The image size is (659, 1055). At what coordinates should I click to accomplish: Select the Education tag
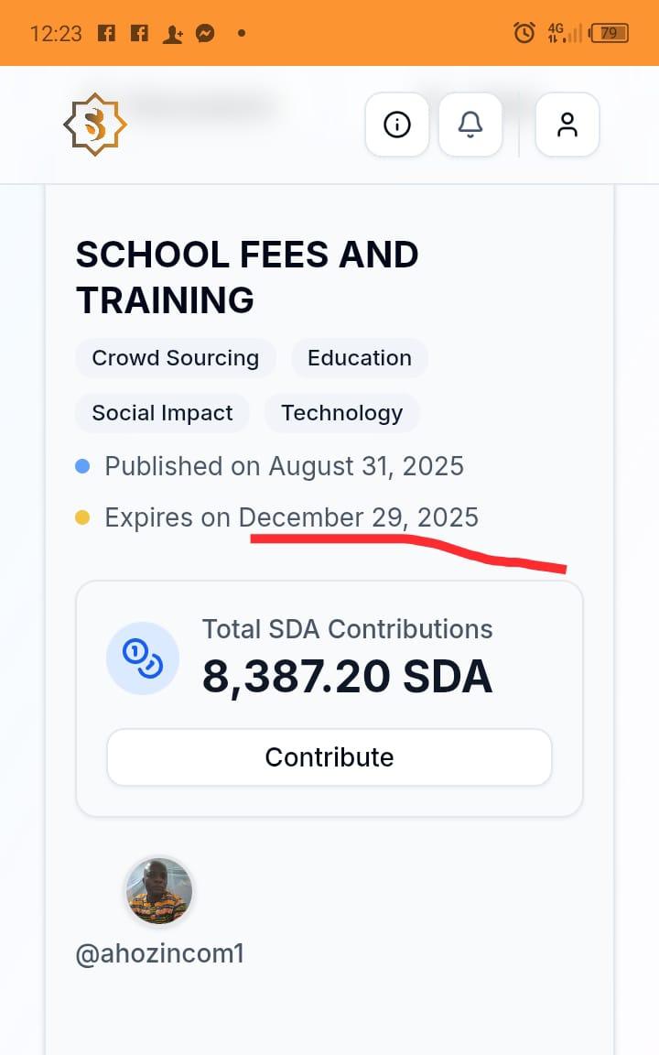point(360,358)
